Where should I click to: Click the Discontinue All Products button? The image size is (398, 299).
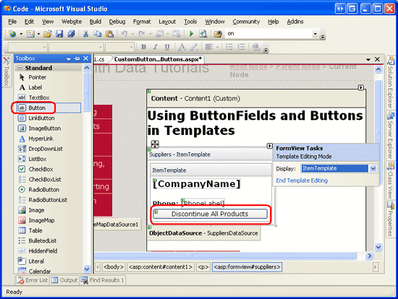point(210,214)
